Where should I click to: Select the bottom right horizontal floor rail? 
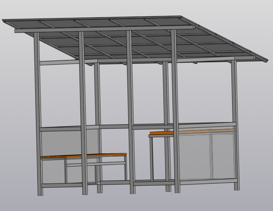pos(208,181)
